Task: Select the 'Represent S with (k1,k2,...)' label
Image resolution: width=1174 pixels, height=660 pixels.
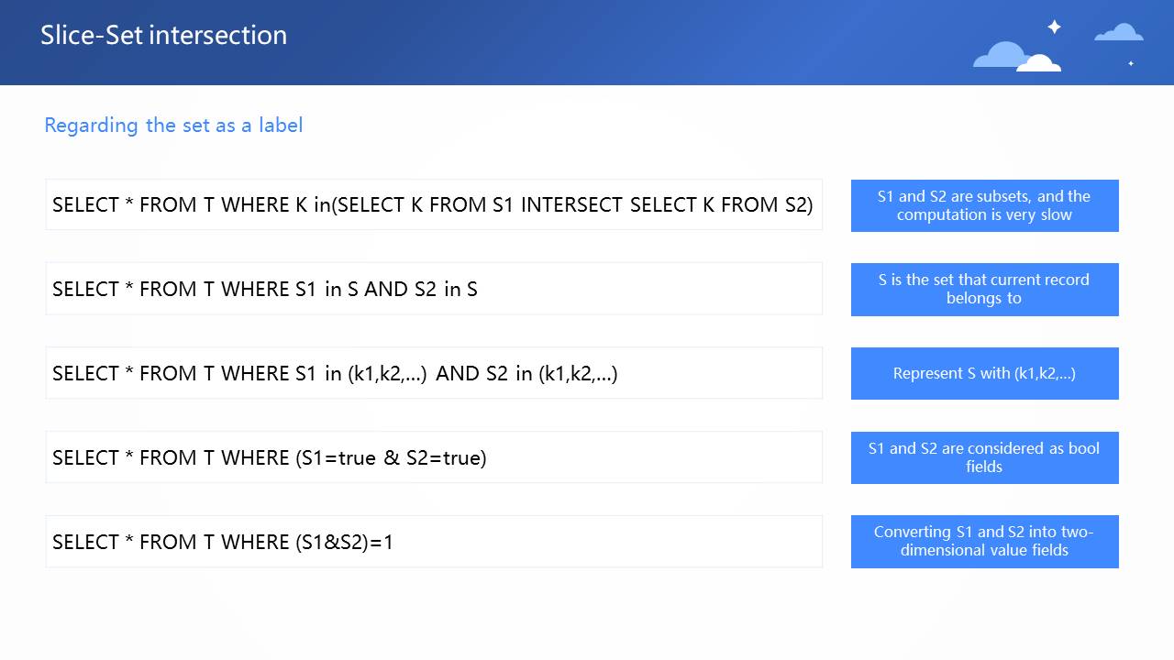Action: pos(984,373)
